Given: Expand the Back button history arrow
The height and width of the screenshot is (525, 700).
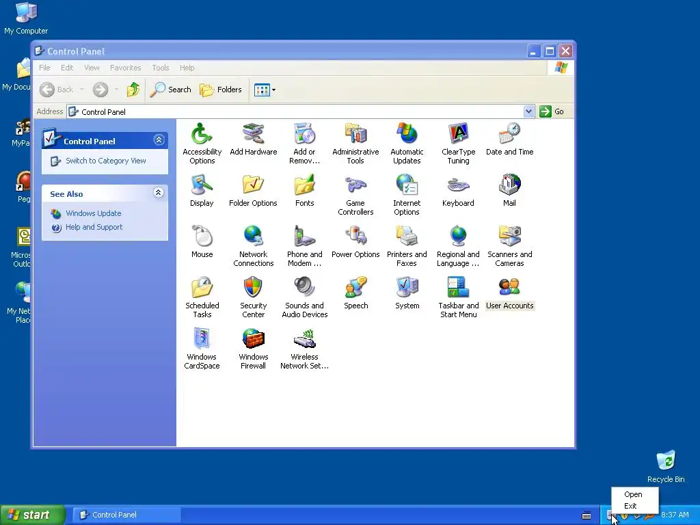Looking at the screenshot, I should coord(82,90).
